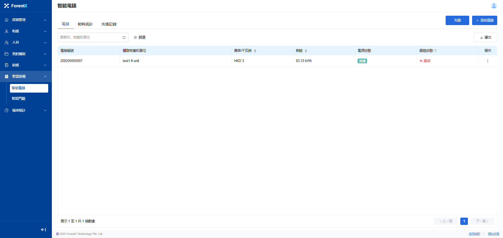Click the 導出 export button

coord(485,37)
